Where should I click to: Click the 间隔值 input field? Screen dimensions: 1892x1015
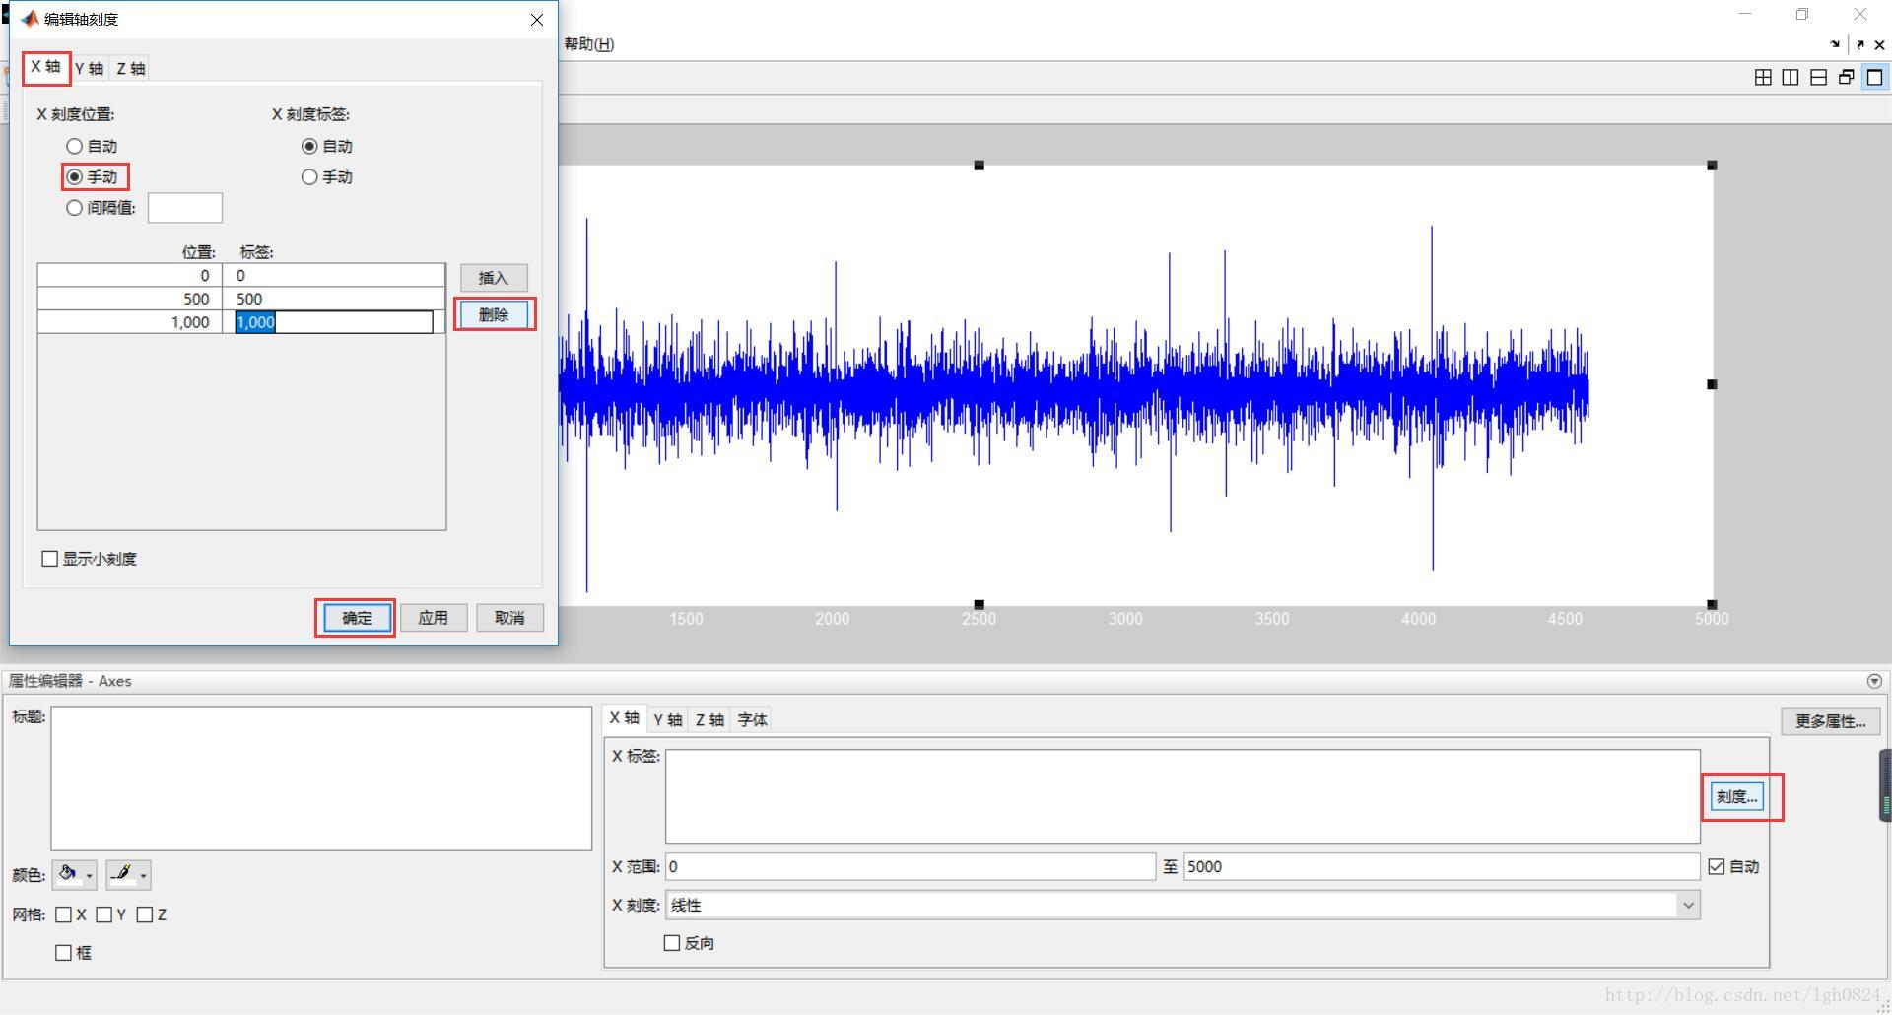[x=185, y=208]
